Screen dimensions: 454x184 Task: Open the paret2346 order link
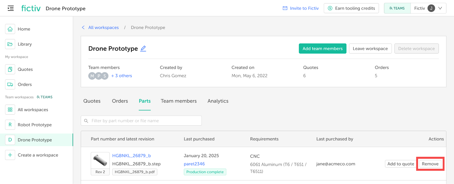tap(194, 164)
